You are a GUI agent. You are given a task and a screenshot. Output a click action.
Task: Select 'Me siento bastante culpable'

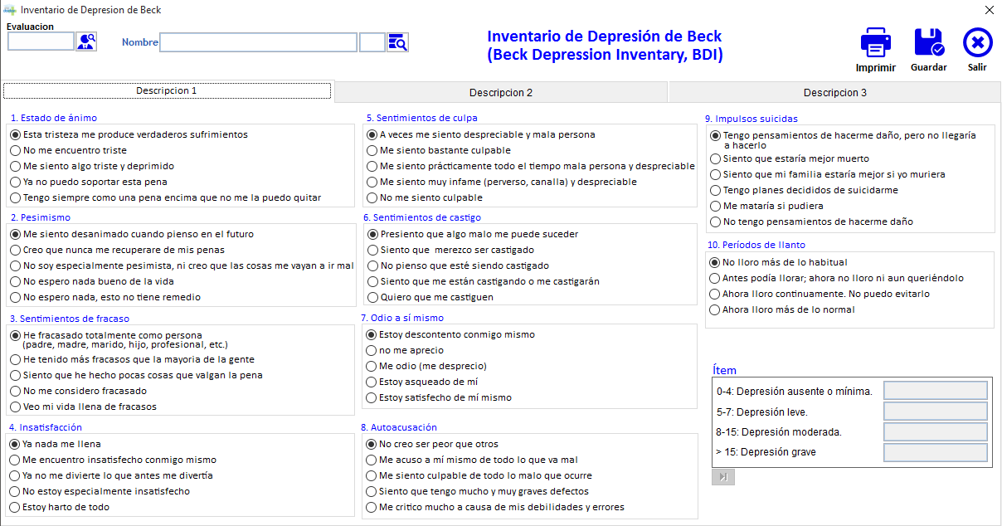tap(439, 150)
